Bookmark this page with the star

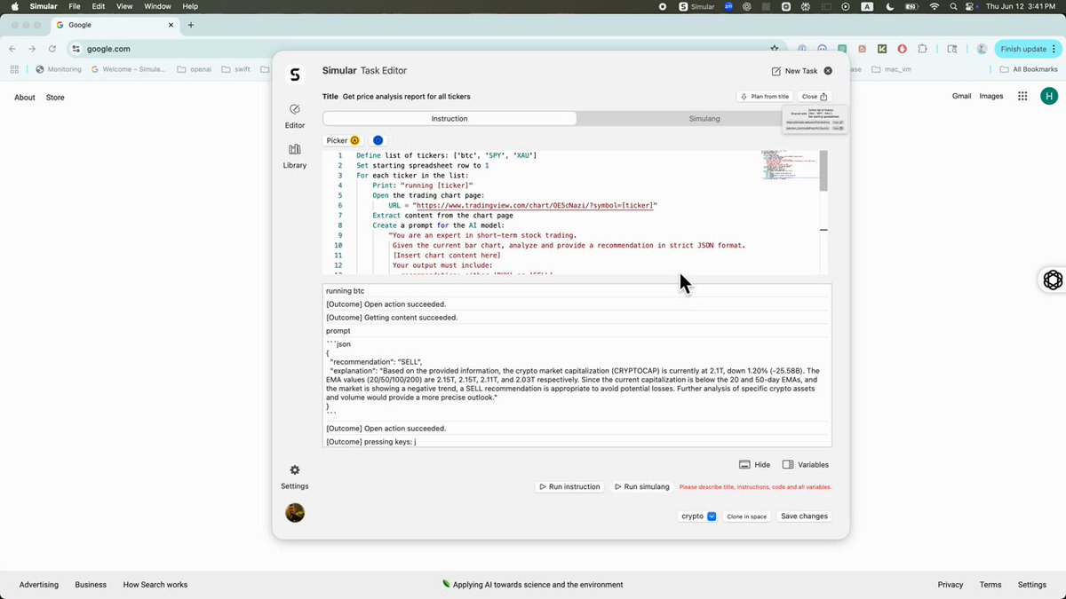775,49
